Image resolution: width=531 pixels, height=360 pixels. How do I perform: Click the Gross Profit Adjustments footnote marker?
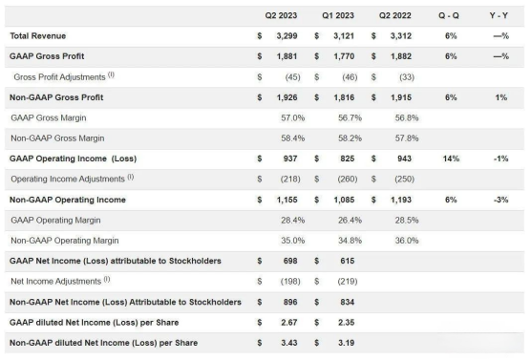point(111,75)
